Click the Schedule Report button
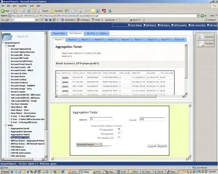The width and height of the screenshot is (218, 174). click(89, 144)
